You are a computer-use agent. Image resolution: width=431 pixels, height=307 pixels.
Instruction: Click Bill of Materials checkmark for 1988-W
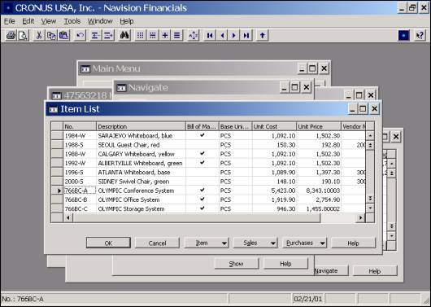coord(202,153)
